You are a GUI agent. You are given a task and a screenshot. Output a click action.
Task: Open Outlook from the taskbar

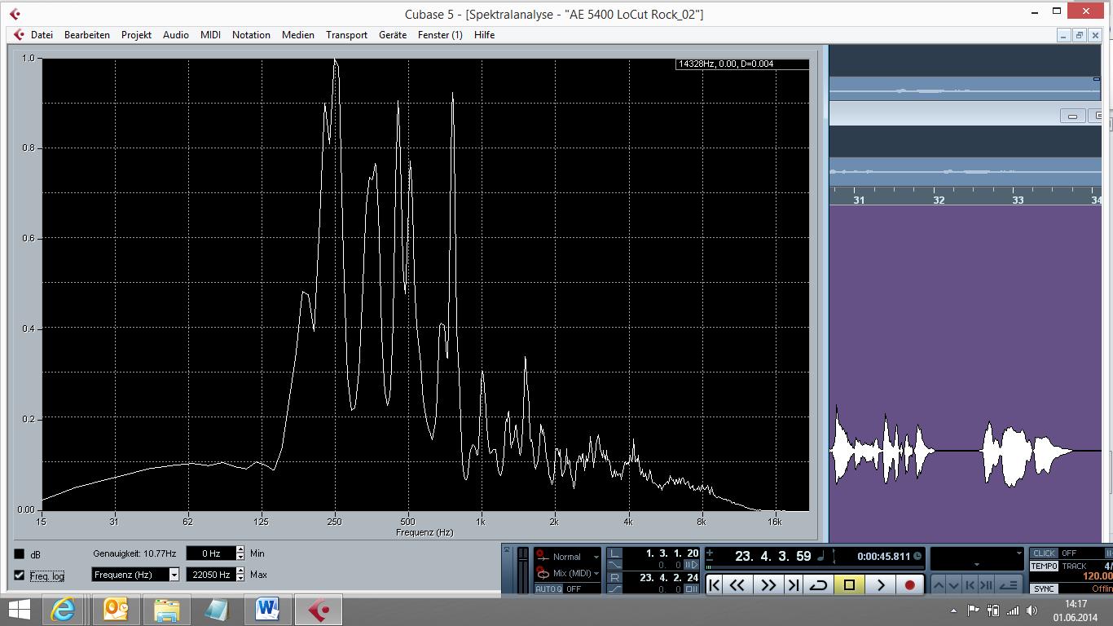[115, 610]
